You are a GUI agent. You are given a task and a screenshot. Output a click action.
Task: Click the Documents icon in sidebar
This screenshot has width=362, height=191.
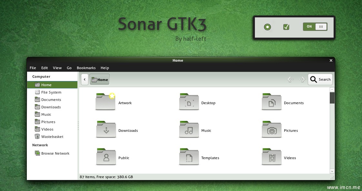[37, 99]
